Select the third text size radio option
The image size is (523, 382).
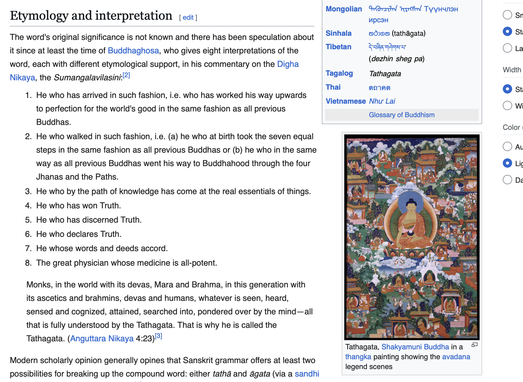pyautogui.click(x=507, y=48)
